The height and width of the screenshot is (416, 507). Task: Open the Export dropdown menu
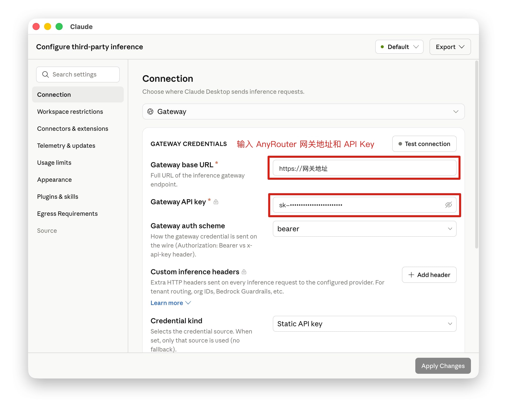pyautogui.click(x=450, y=47)
